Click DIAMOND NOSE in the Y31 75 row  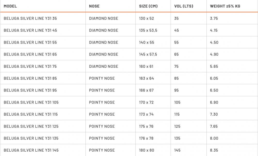(x=103, y=66)
